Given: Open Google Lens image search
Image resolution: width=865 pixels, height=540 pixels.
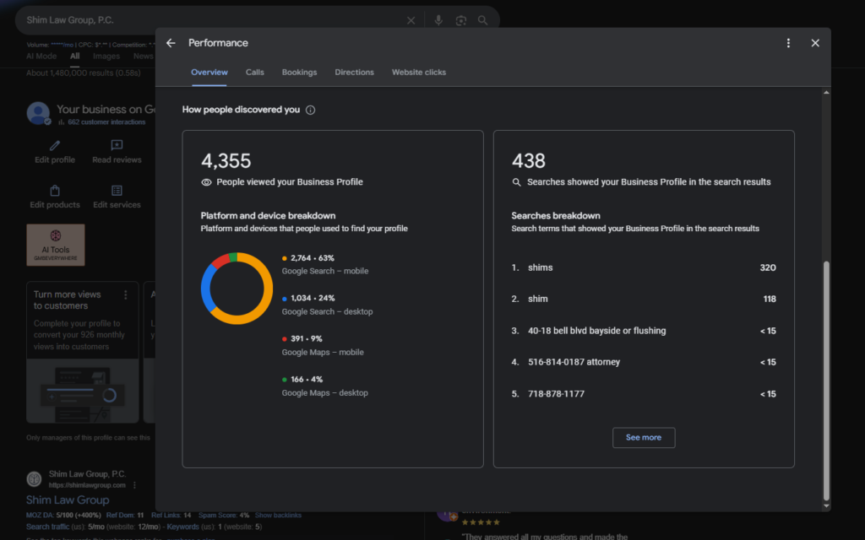Looking at the screenshot, I should pos(460,19).
